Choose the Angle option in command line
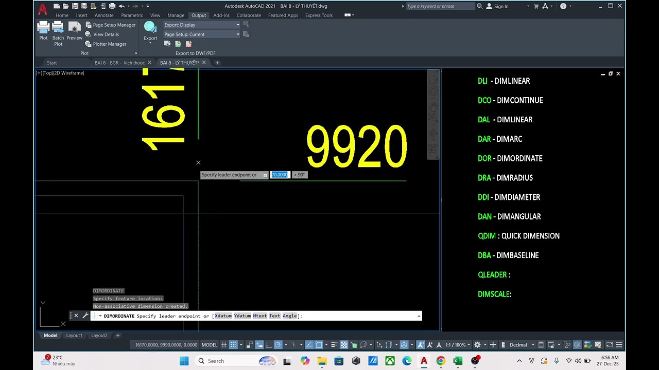The width and height of the screenshot is (659, 370). click(x=290, y=316)
